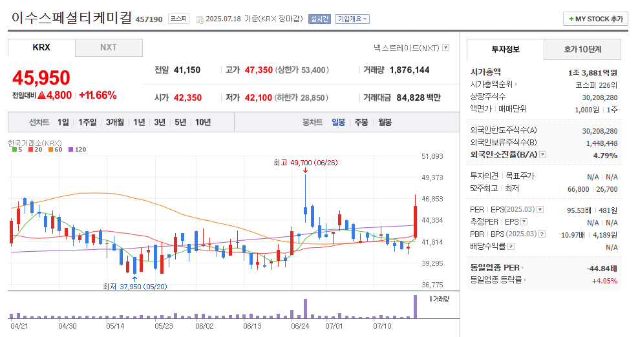Click help icon next to 배당수익률

tap(511, 246)
